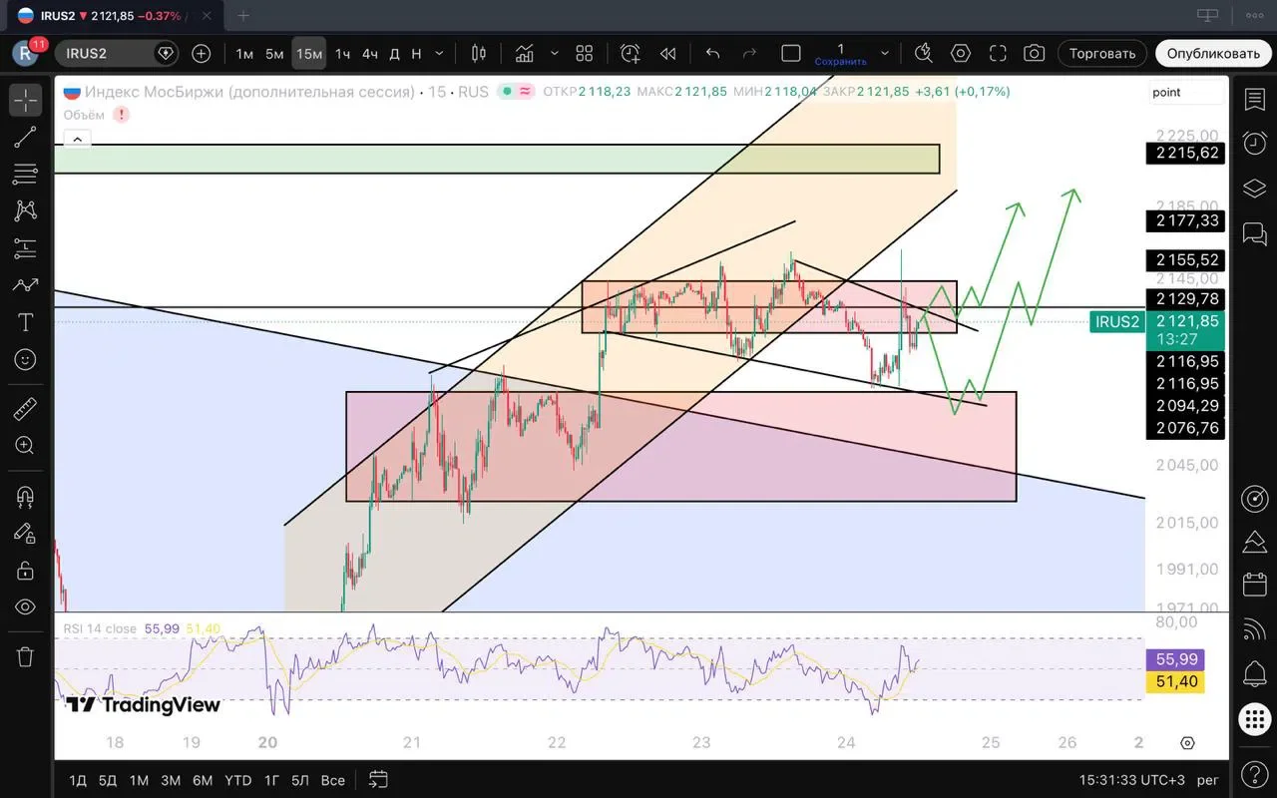Undo the last chart action
This screenshot has height=798, width=1277.
click(712, 53)
